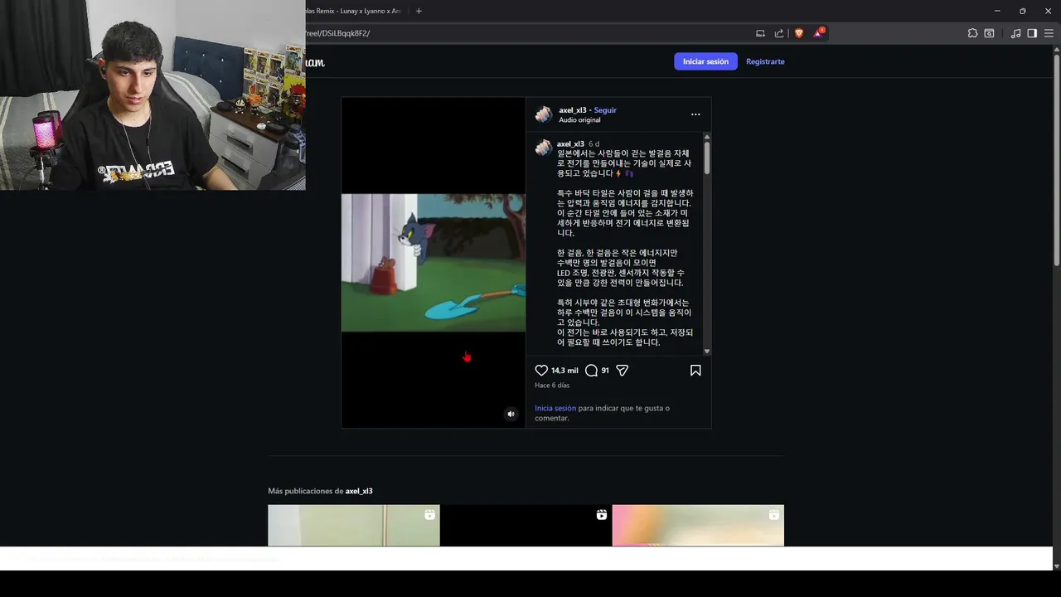
Task: Click the share page icon in address bar
Action: 779,33
